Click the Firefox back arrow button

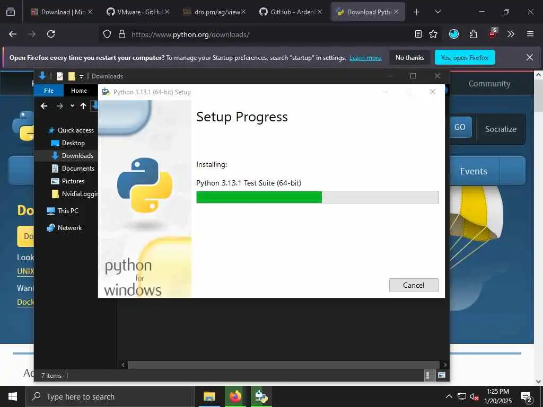(13, 34)
